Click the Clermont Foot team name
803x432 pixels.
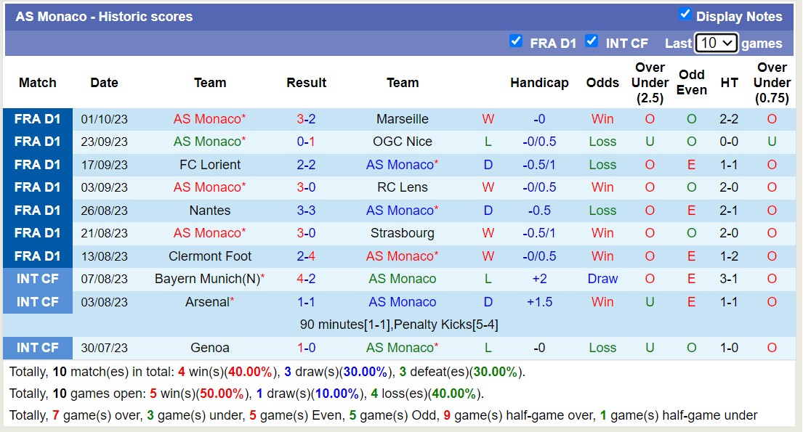click(210, 256)
